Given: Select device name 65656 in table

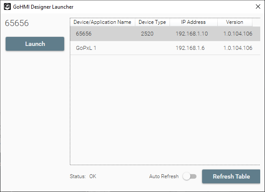Looking at the screenshot, I should (84, 34).
